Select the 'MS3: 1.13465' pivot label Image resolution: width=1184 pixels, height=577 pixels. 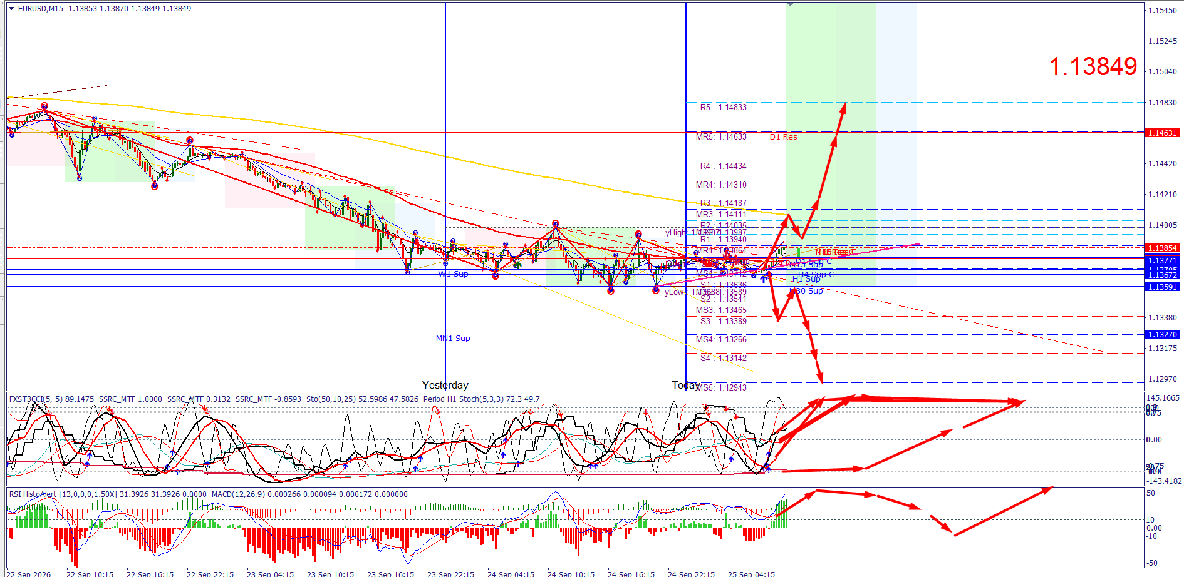pyautogui.click(x=721, y=310)
